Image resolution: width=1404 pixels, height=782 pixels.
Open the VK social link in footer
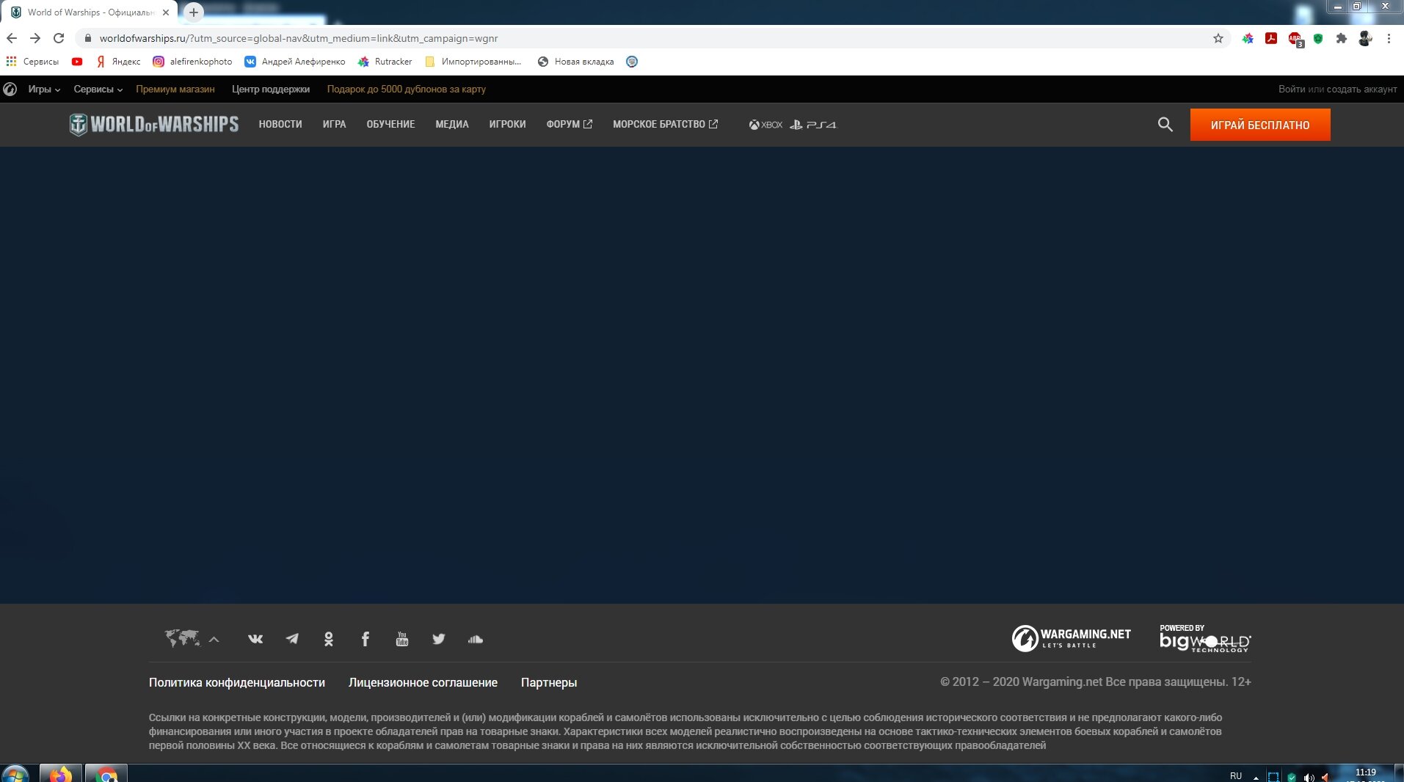pos(255,639)
